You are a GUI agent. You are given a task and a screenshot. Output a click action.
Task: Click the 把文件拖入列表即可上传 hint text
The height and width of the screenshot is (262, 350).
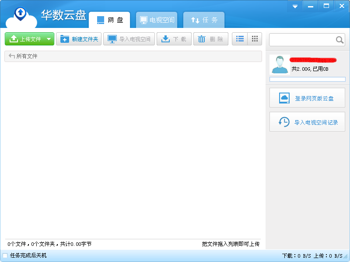click(231, 244)
